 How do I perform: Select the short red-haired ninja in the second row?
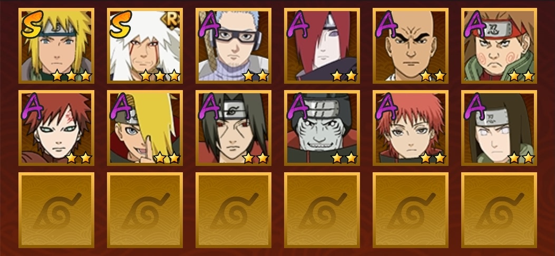click(x=410, y=127)
